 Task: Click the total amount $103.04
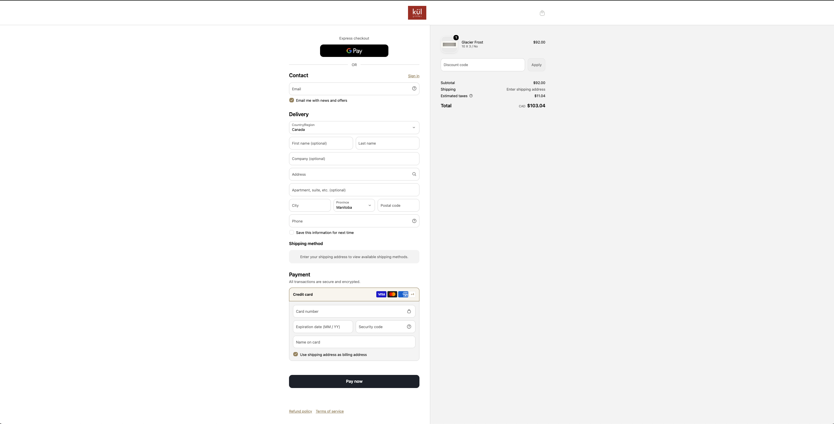[x=536, y=106]
